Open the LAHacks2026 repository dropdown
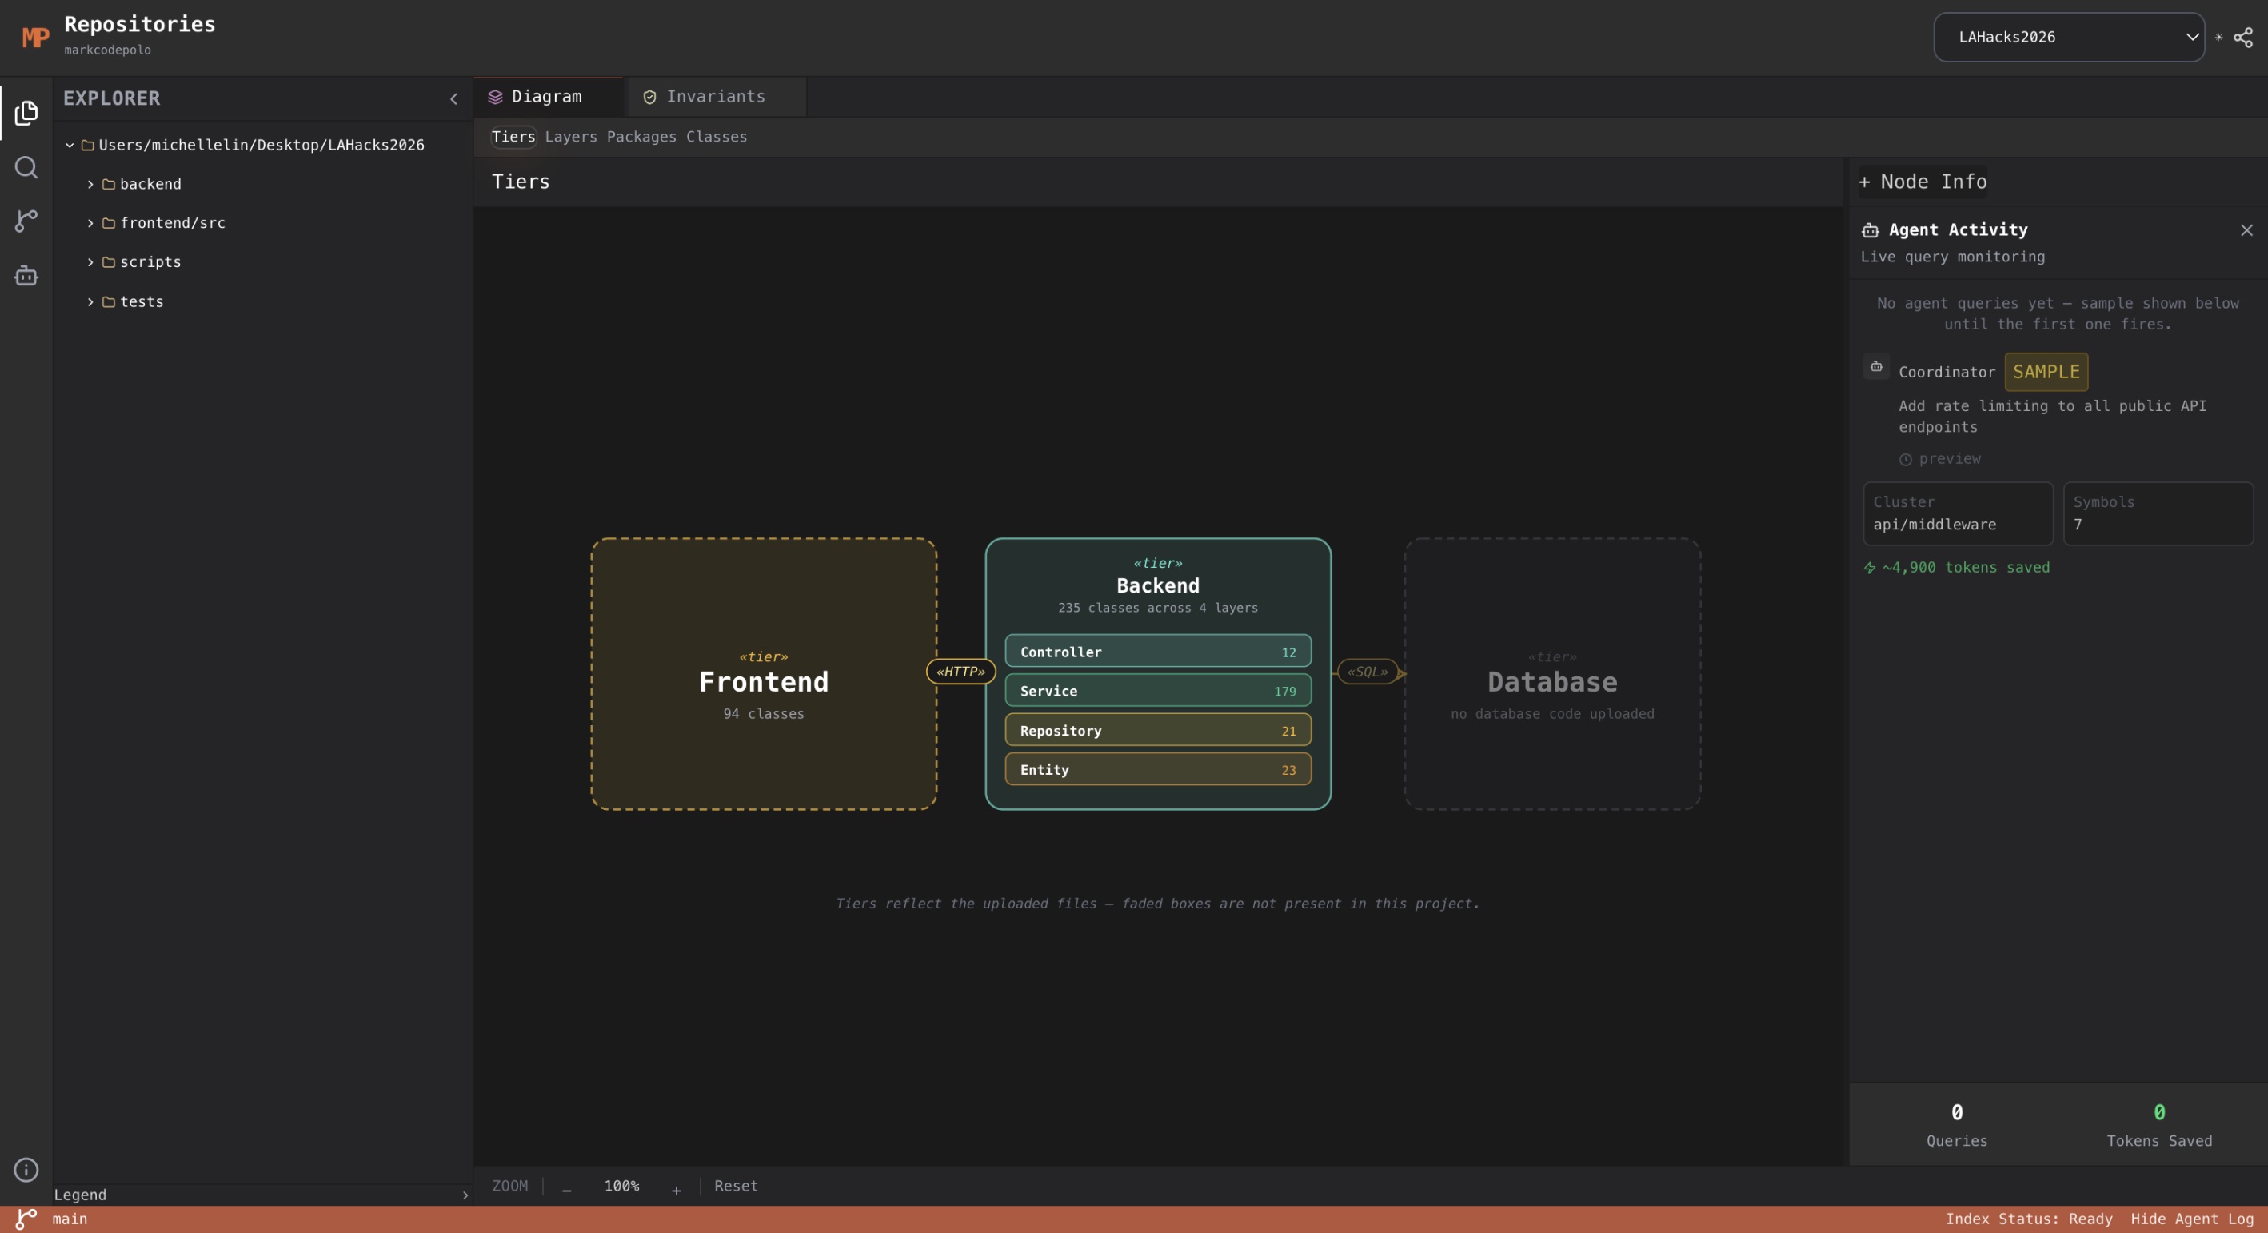2268x1233 pixels. [x=2068, y=37]
